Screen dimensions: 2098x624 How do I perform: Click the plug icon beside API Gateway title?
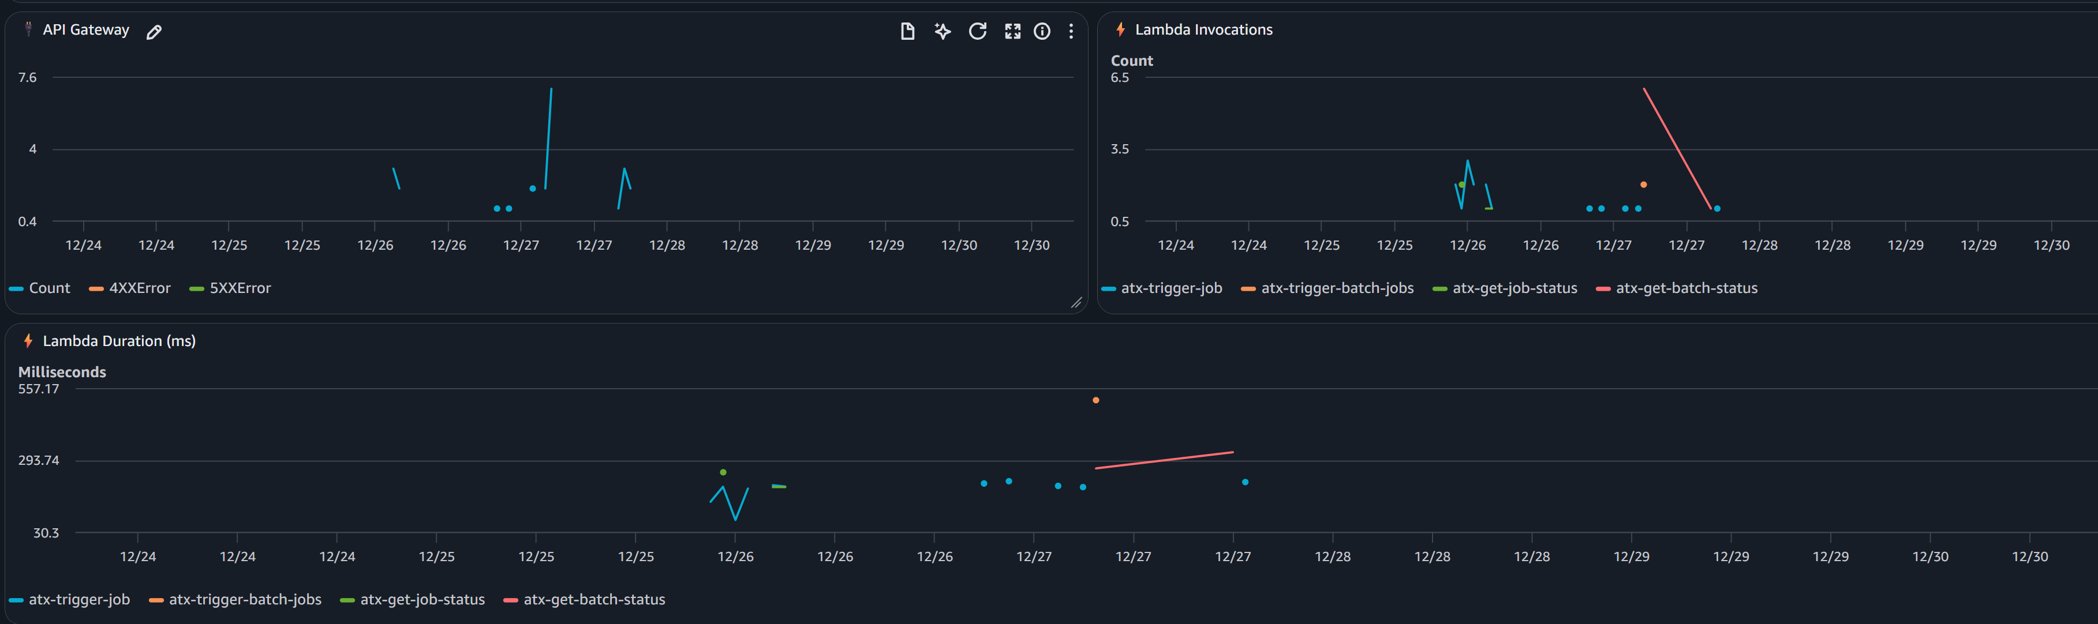[27, 29]
